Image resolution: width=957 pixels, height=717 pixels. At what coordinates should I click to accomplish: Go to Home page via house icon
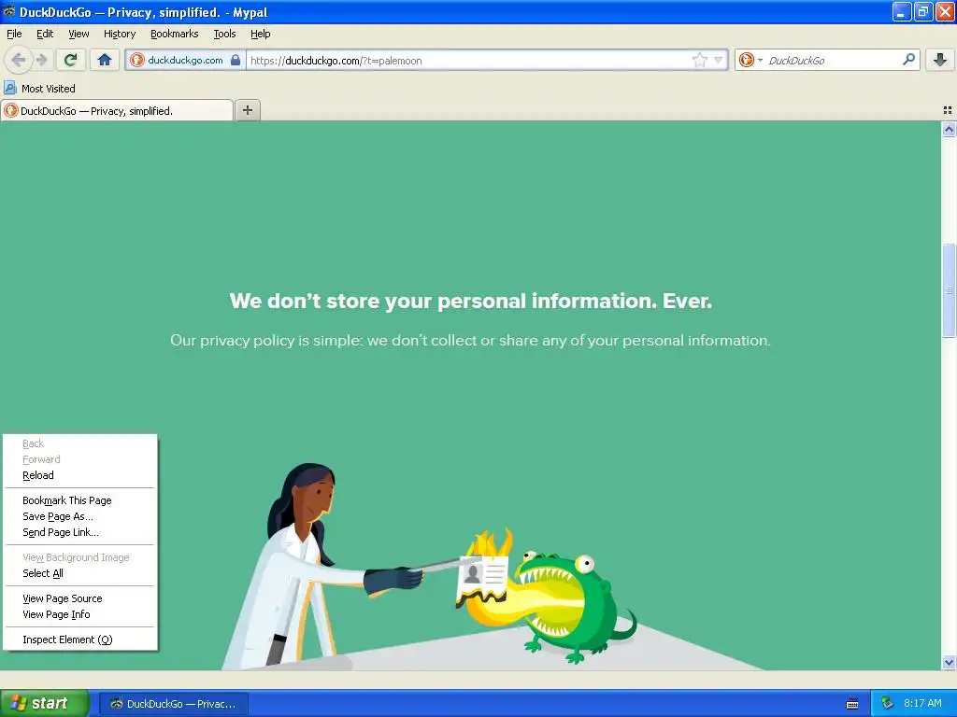point(105,60)
